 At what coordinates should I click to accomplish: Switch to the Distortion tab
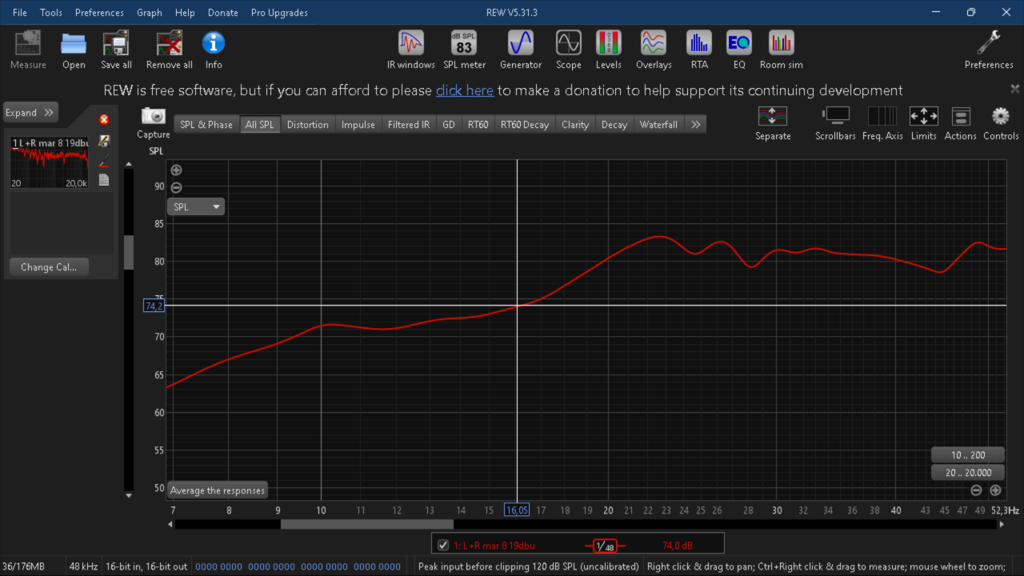308,124
